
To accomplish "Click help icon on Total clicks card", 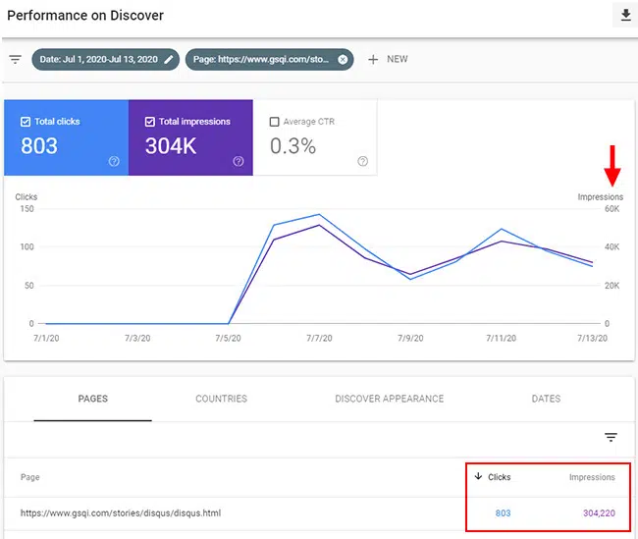I will pos(114,162).
